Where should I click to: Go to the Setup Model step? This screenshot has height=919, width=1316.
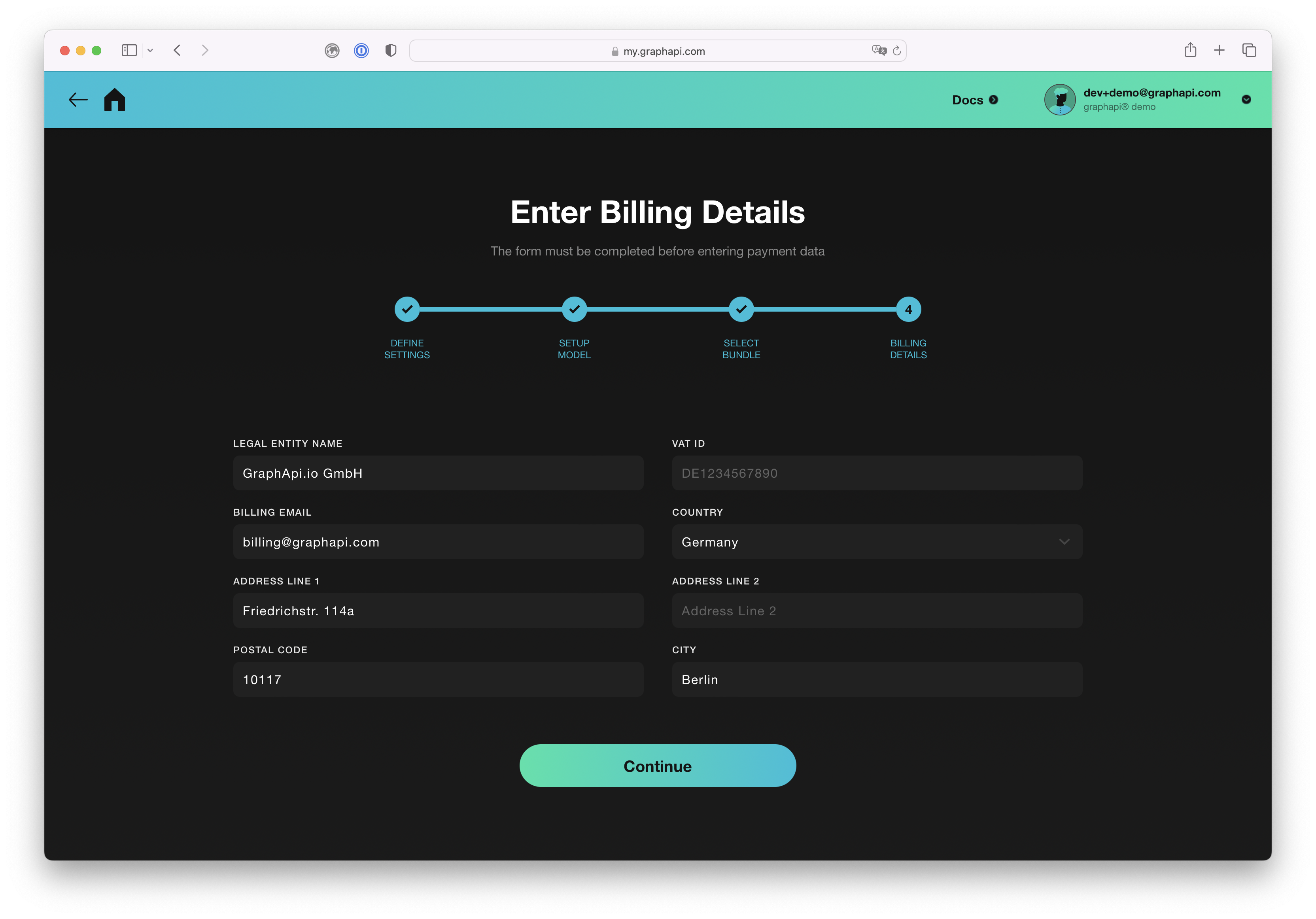pyautogui.click(x=574, y=310)
